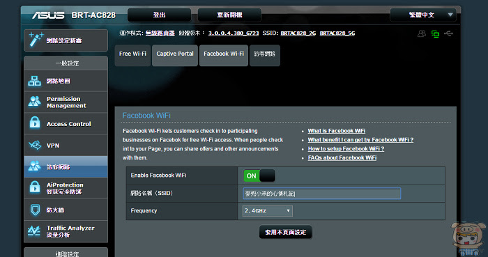
Task: Toggle Enable Facebook WiFi switch off
Action: tap(259, 176)
